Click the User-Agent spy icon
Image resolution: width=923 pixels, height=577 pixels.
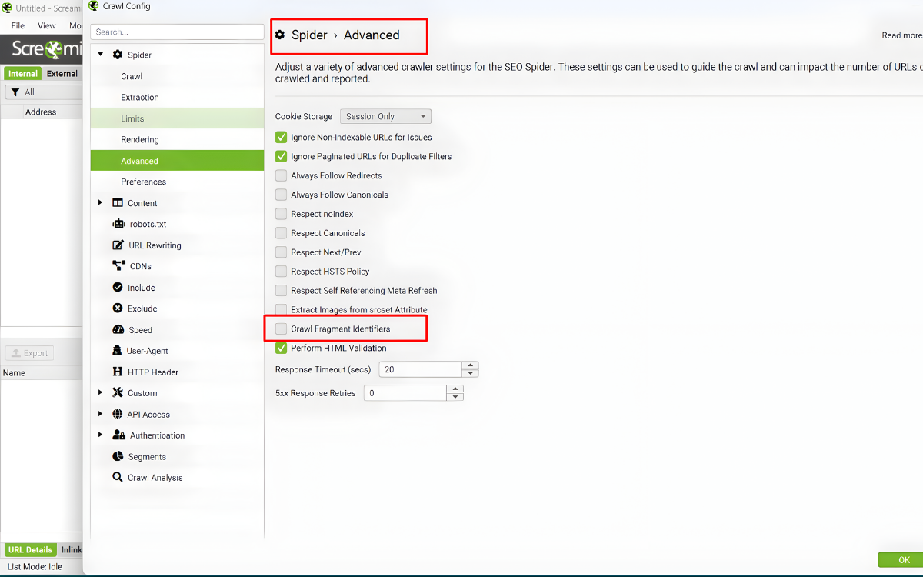pyautogui.click(x=118, y=351)
